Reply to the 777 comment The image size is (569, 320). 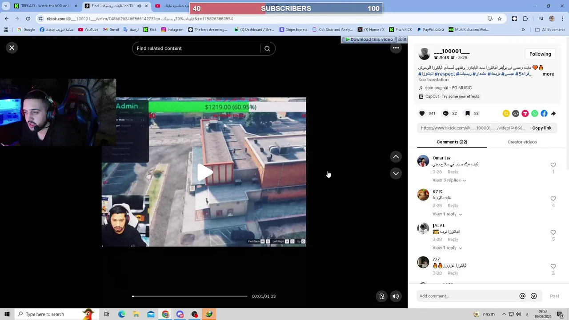click(453, 273)
